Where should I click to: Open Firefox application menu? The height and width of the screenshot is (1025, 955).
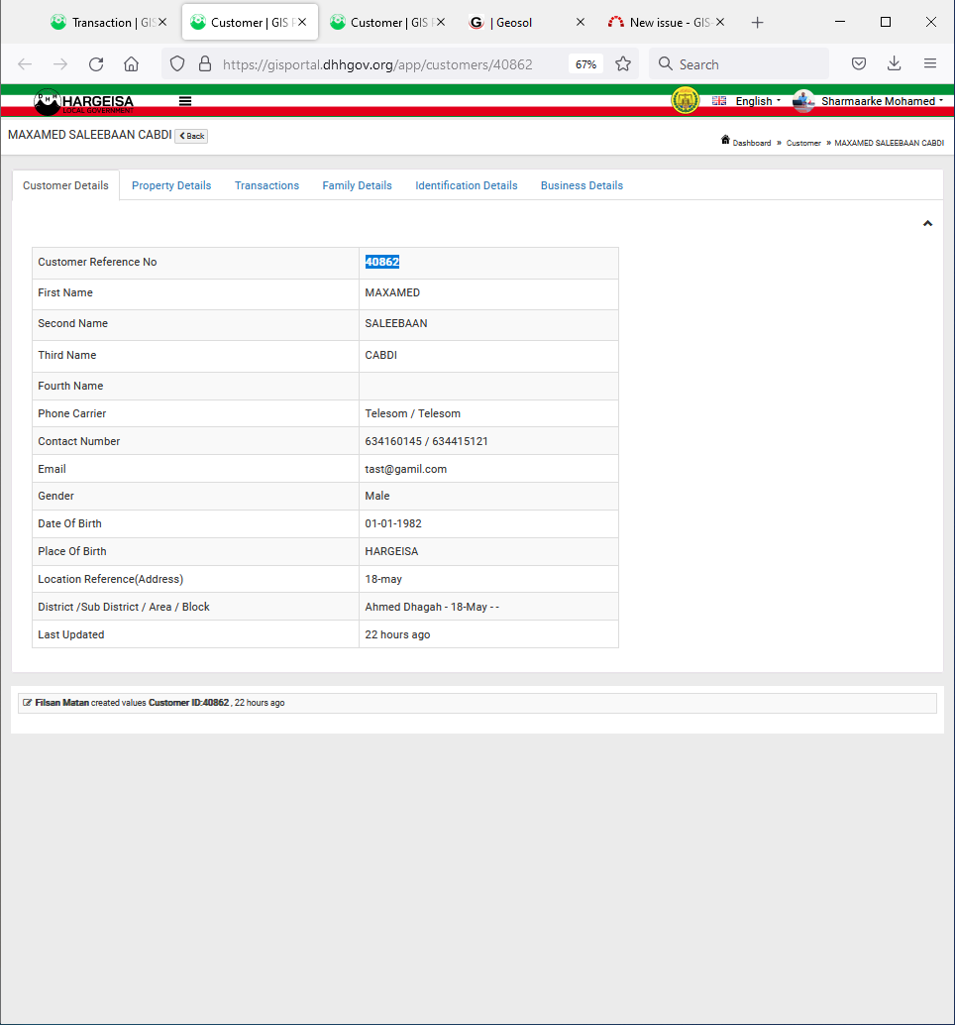(x=930, y=63)
